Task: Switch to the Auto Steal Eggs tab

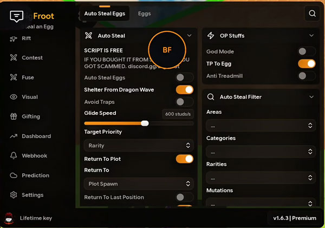Action: [x=105, y=14]
